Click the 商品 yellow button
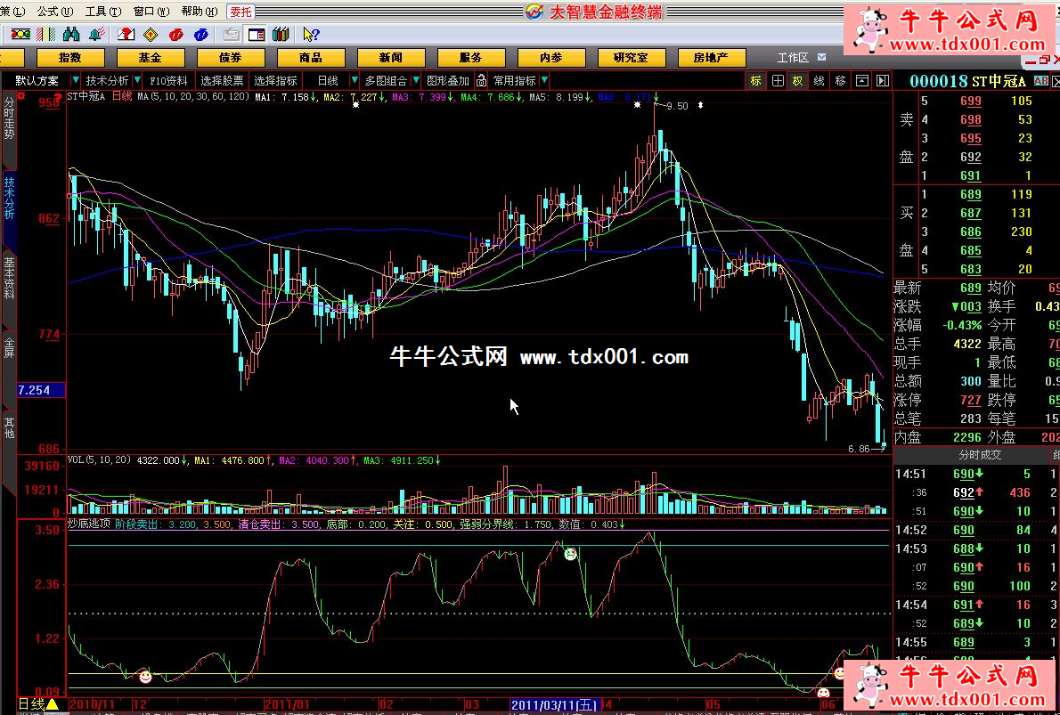 pyautogui.click(x=311, y=58)
